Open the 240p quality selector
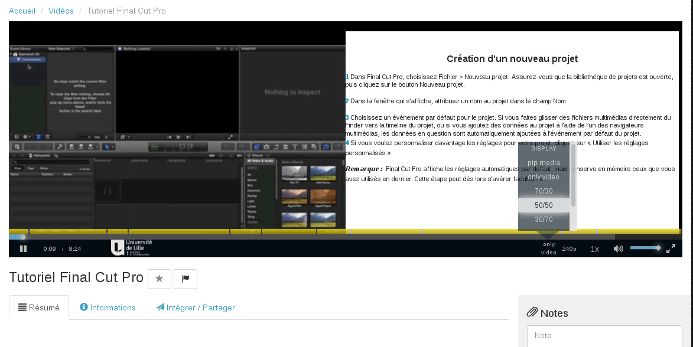Viewport: 693px width, 347px height. coord(569,248)
